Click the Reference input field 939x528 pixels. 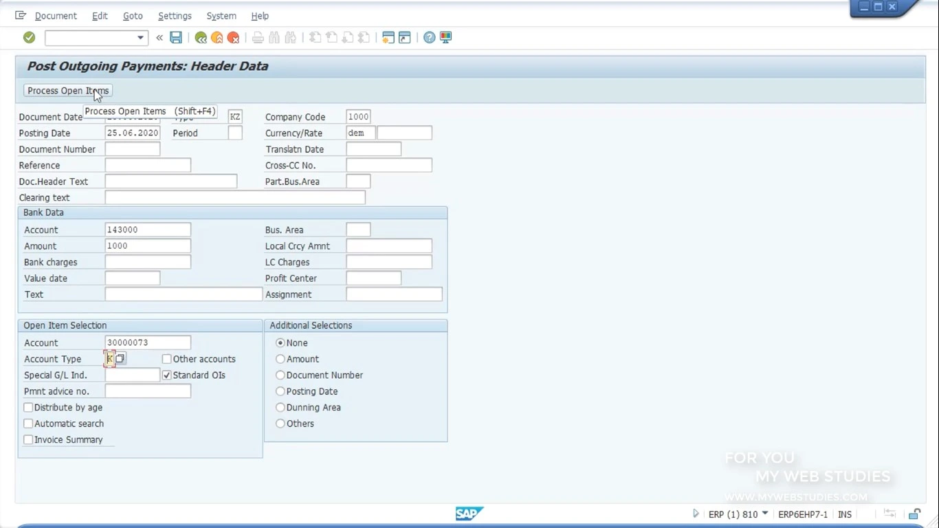pyautogui.click(x=148, y=166)
